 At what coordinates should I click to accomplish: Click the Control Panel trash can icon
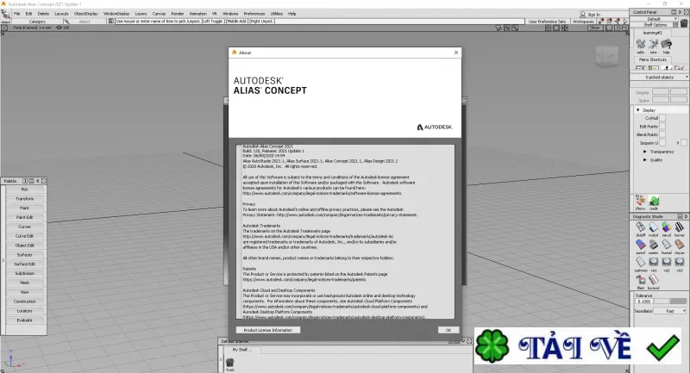pos(684,23)
